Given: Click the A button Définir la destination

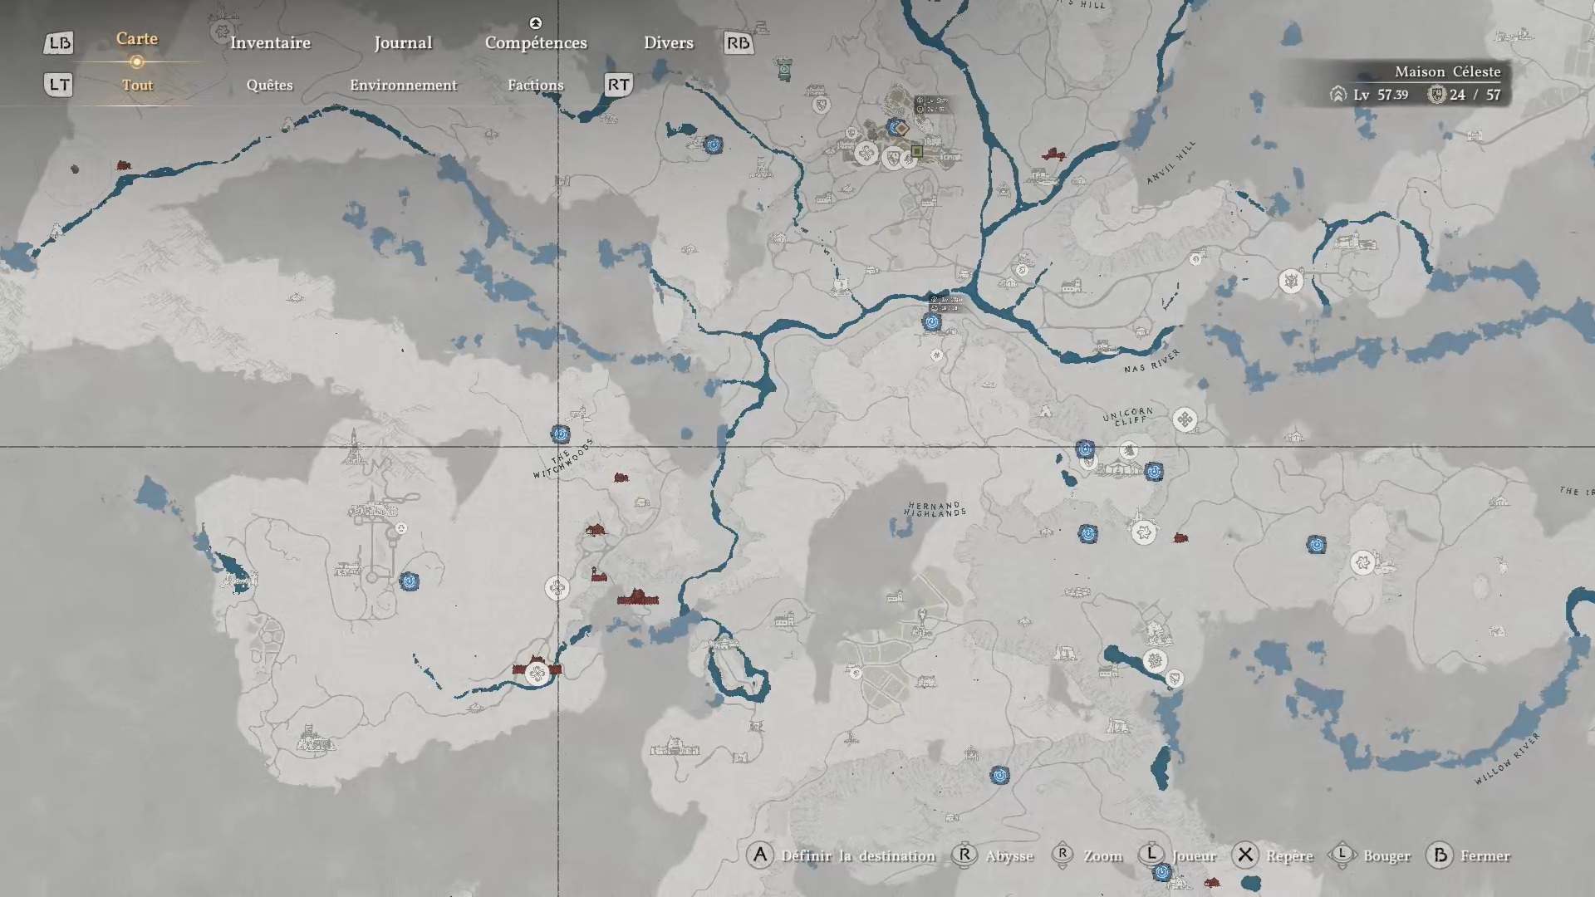Looking at the screenshot, I should pos(760,855).
